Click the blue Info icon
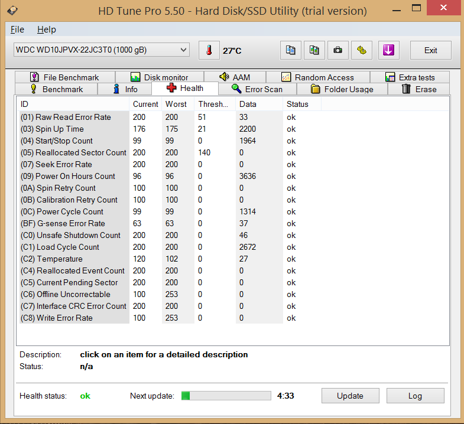The height and width of the screenshot is (424, 464). pos(116,89)
